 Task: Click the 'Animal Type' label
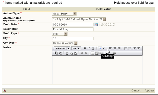pos(11,13)
